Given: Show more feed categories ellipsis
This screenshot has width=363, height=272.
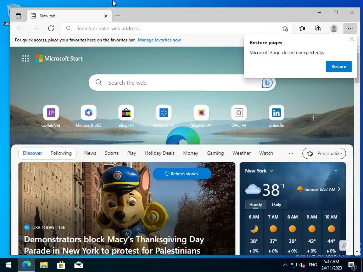Looking at the screenshot, I should [x=291, y=153].
